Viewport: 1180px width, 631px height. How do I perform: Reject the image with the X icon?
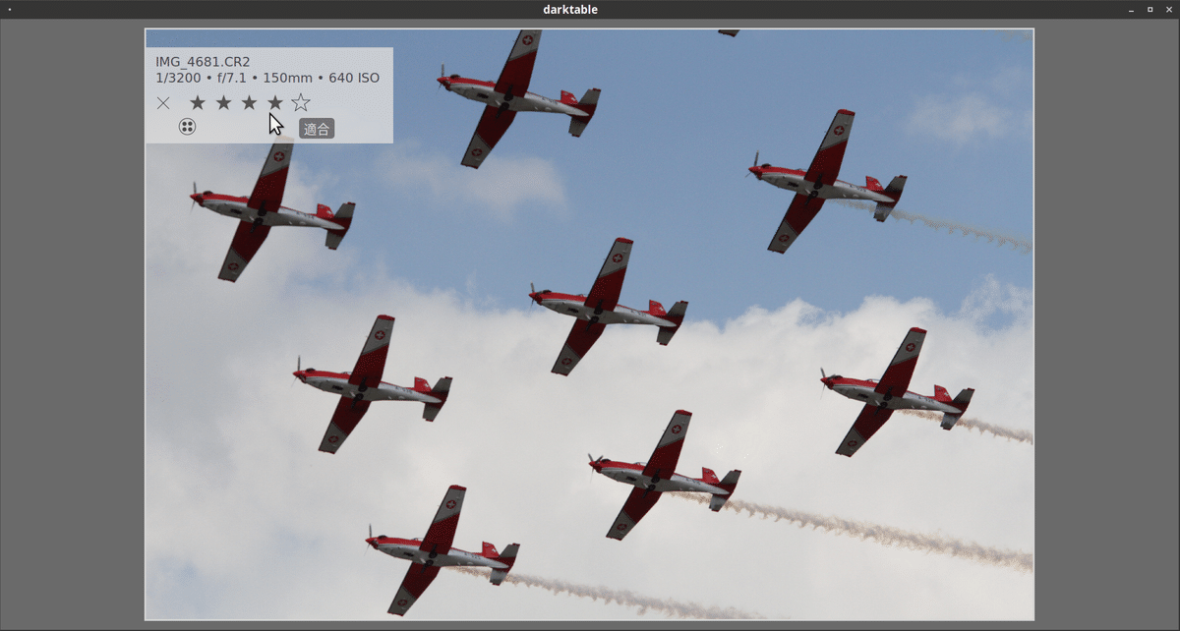[163, 103]
